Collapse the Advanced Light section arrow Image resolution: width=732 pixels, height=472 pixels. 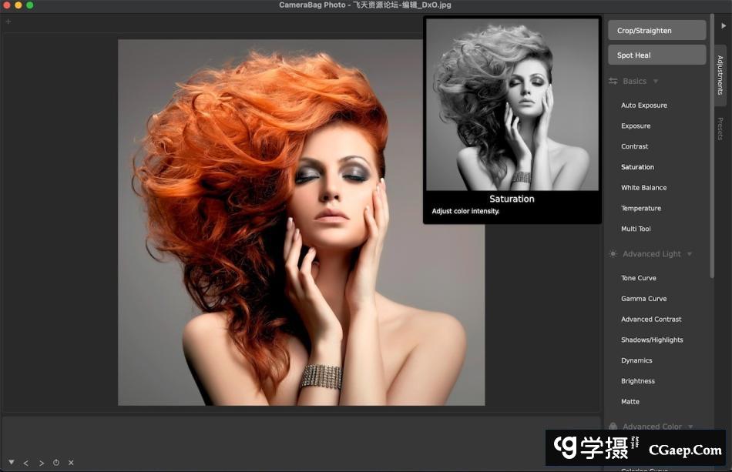689,254
